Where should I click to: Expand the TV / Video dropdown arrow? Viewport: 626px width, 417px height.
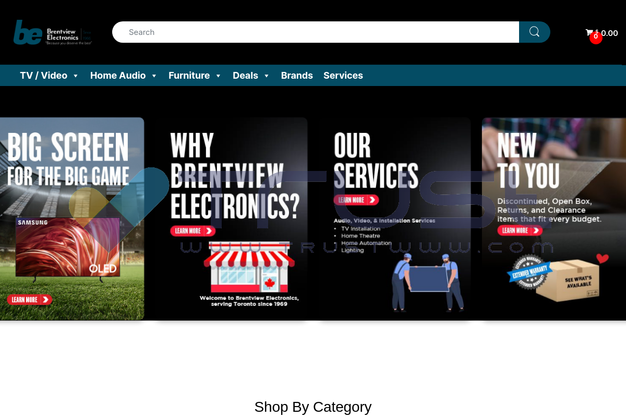tap(76, 76)
